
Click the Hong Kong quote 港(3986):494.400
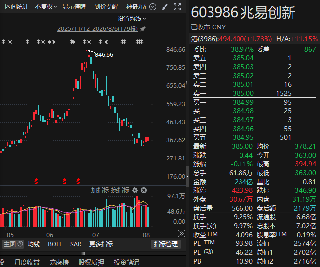232,39
